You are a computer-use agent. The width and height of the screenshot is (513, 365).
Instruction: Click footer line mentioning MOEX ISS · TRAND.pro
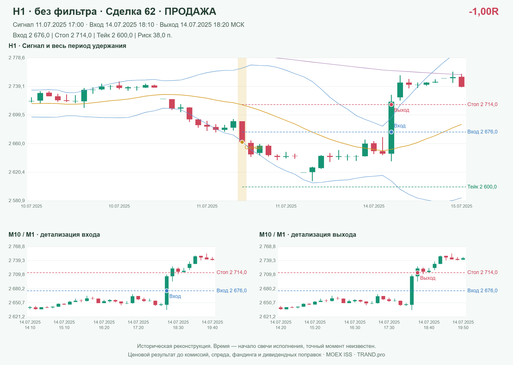pyautogui.click(x=256, y=355)
